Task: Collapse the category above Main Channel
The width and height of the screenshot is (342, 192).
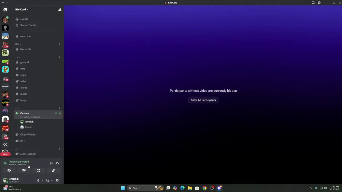Action: (x=18, y=149)
